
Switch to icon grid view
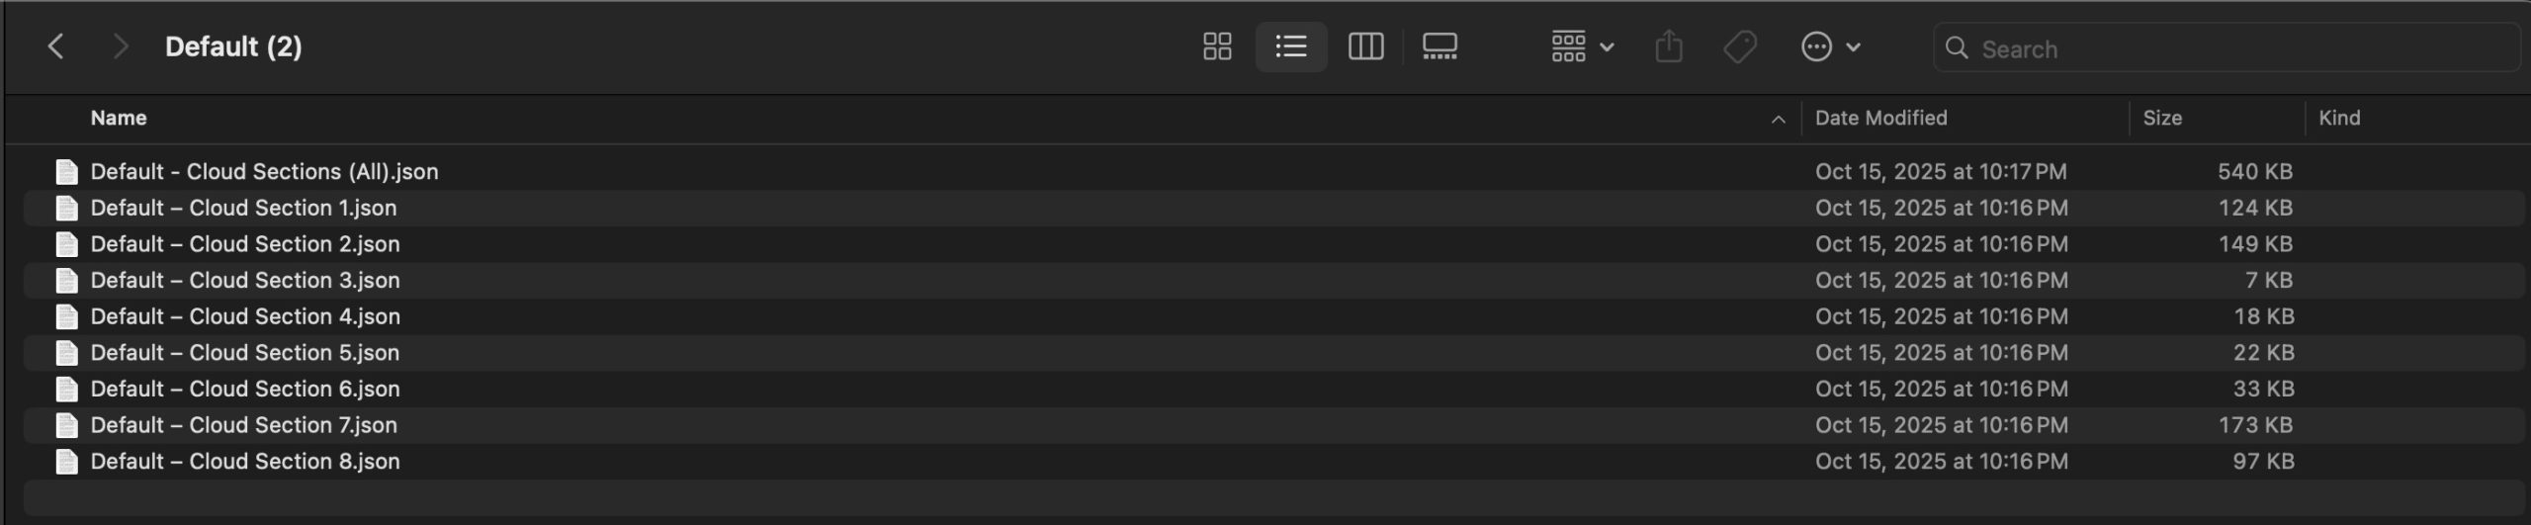tap(1217, 46)
